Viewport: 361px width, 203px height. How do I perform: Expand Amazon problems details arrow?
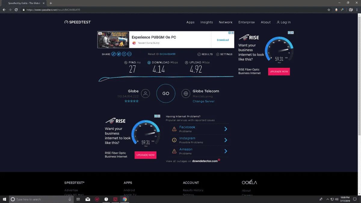pos(226,151)
